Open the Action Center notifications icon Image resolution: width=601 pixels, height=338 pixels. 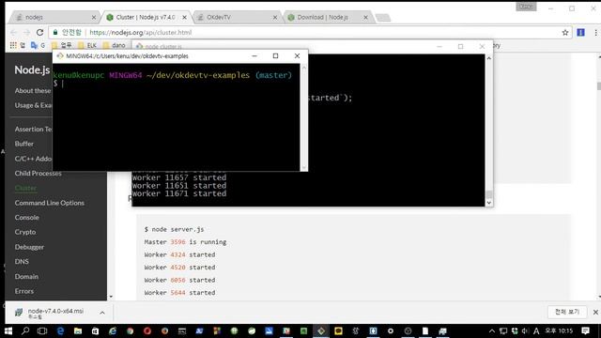point(585,330)
